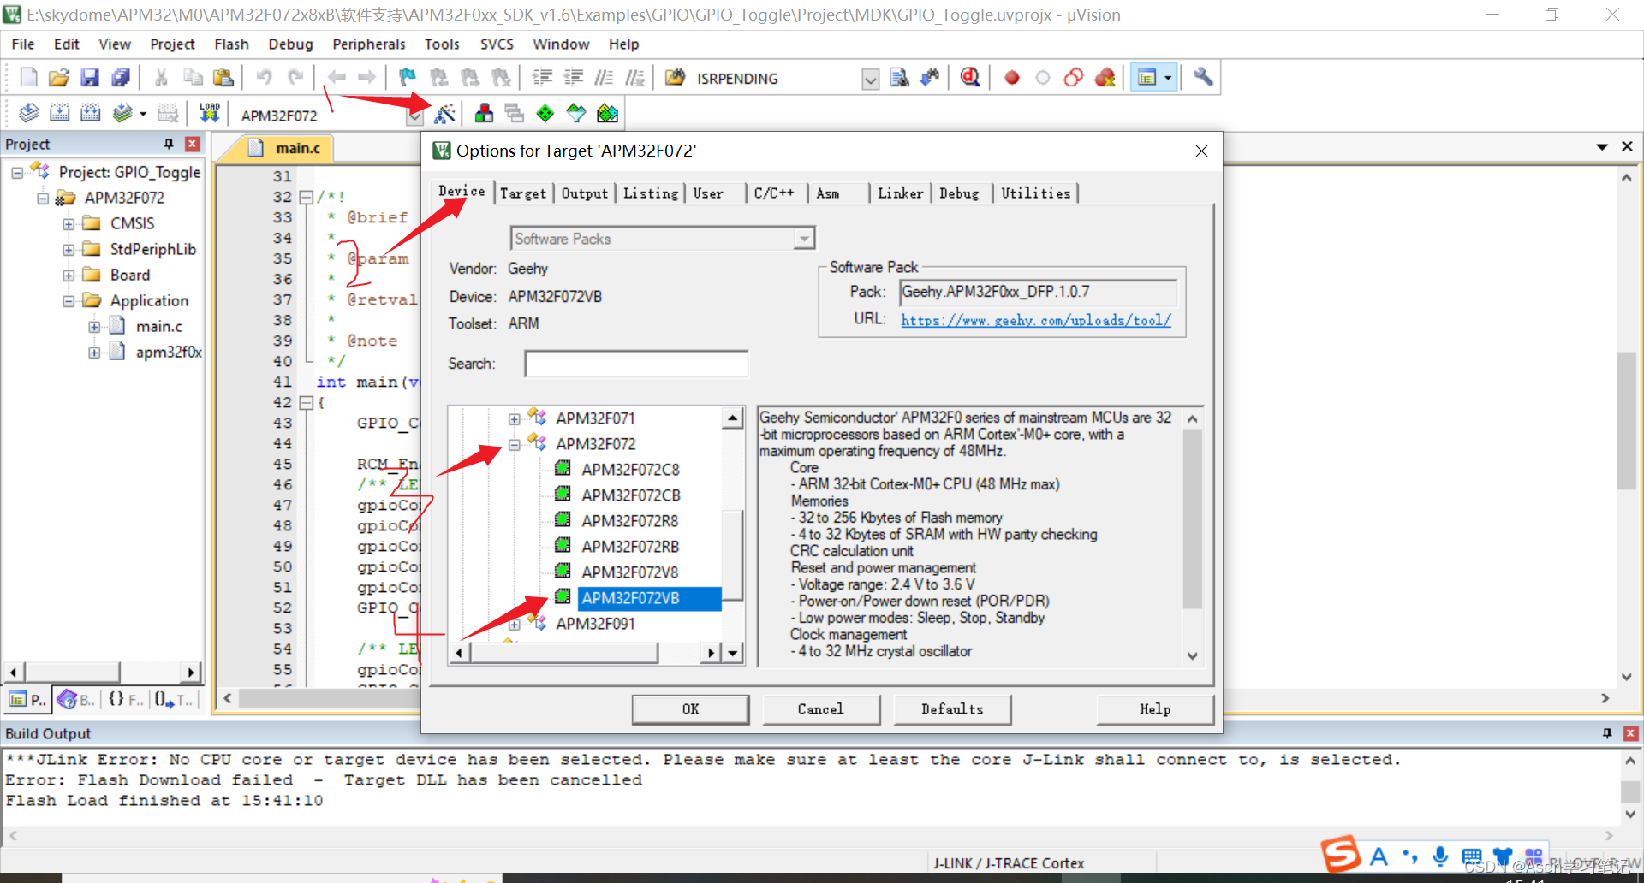Screen dimensions: 1644x883
Task: Open the C/C++ options tab
Action: (x=774, y=193)
